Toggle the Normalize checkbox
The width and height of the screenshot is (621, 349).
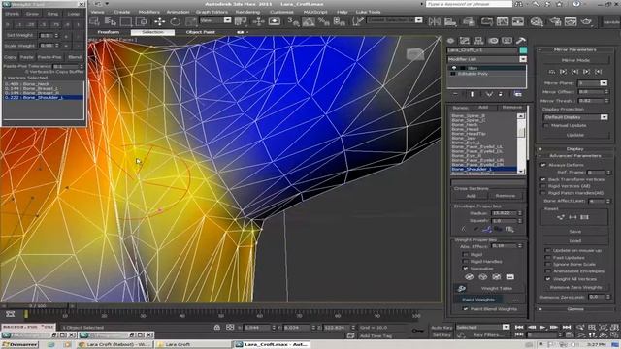pos(466,269)
